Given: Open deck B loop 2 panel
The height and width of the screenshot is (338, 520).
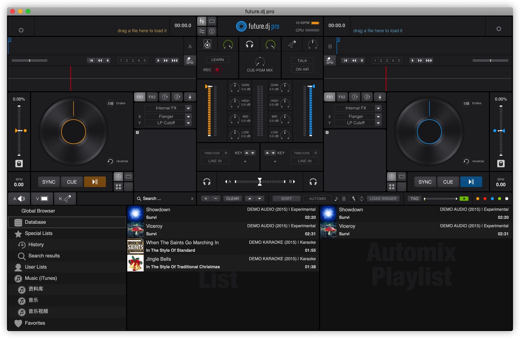Looking at the screenshot, I should [367, 97].
